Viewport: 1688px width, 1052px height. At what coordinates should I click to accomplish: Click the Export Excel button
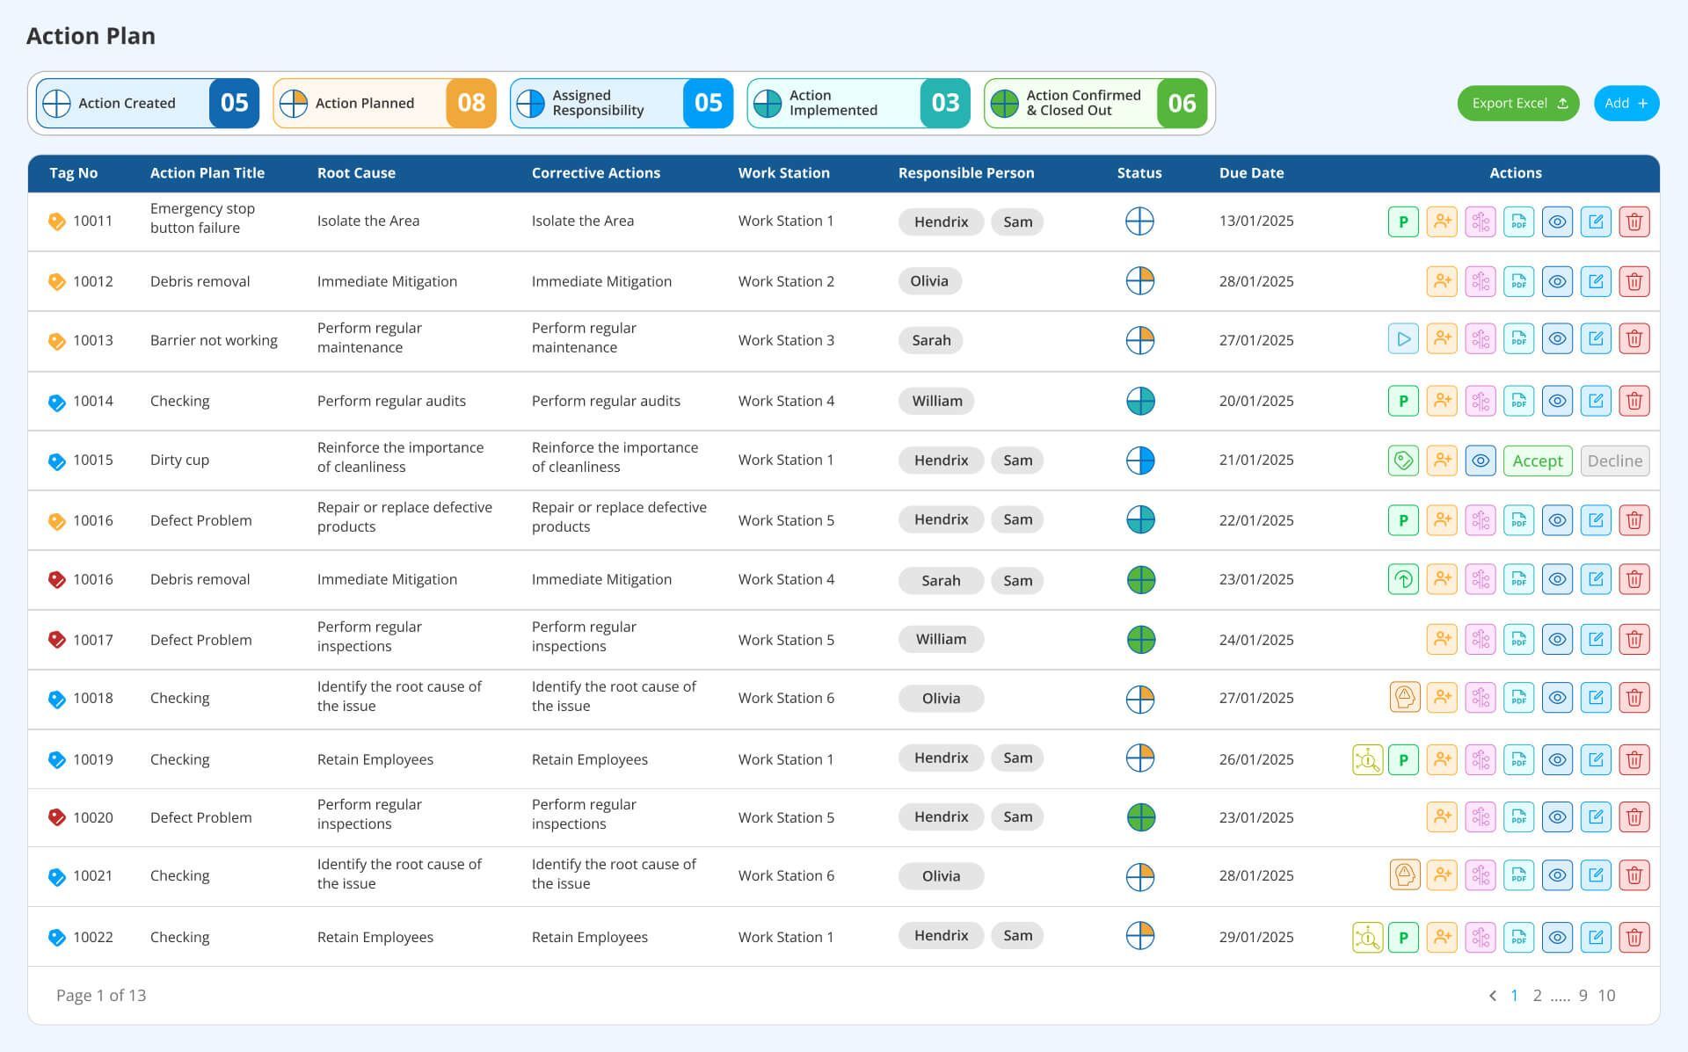click(x=1517, y=103)
